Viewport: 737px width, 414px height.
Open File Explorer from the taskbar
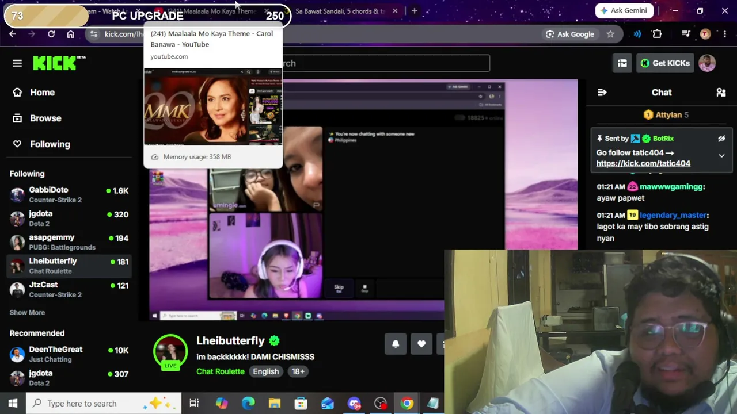(x=275, y=404)
